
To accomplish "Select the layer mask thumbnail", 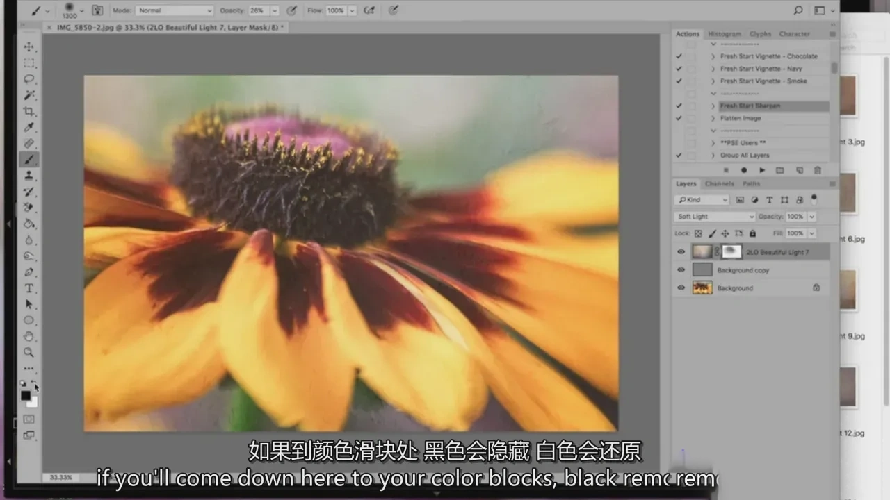I will click(x=732, y=251).
